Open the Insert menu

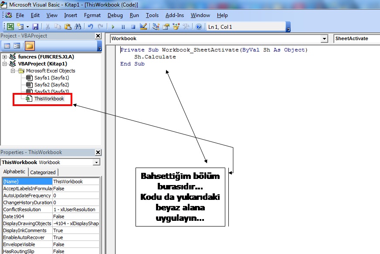coord(71,15)
